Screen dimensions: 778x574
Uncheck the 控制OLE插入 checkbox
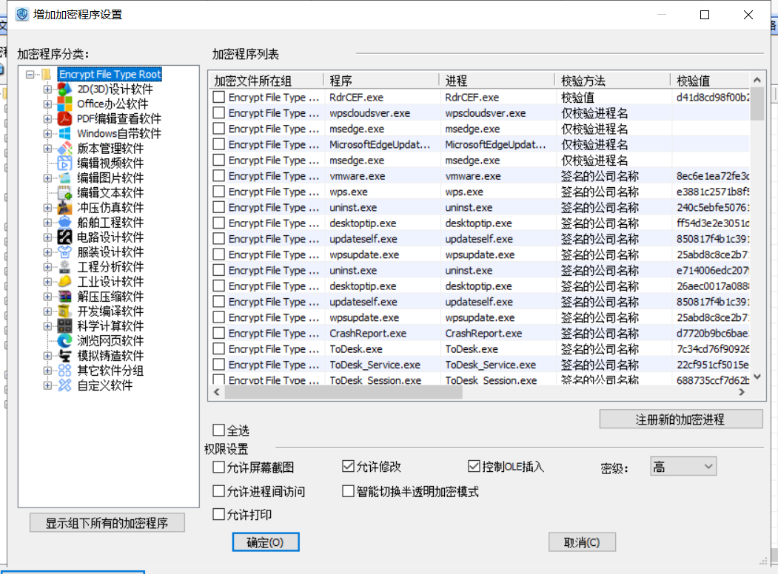click(474, 467)
